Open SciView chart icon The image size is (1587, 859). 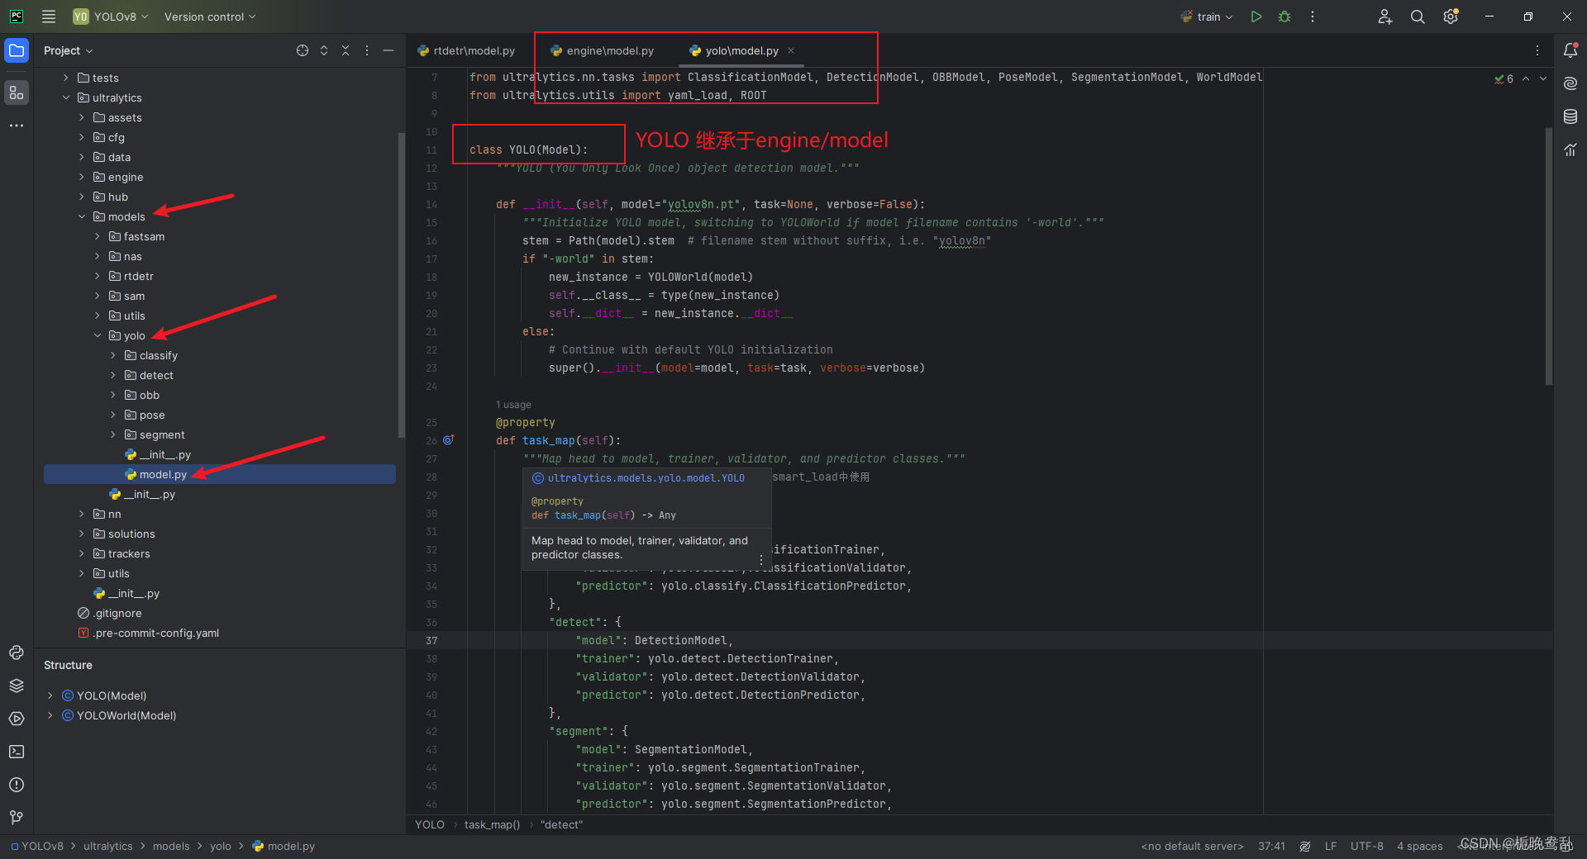pos(1570,149)
